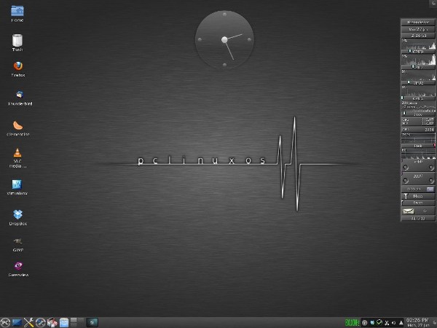Open the PC start menu button
Viewport: 437px width, 328px height.
(5, 321)
